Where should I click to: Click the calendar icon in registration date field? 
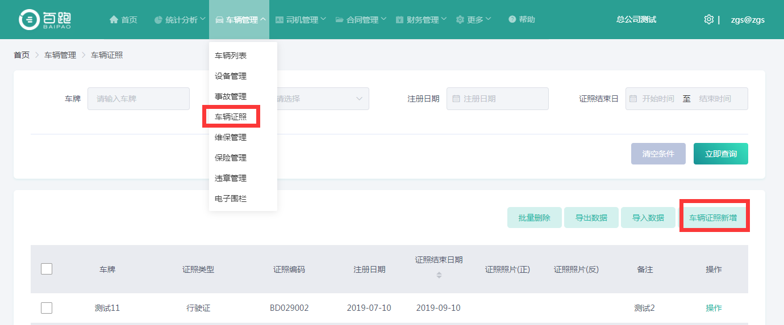[456, 99]
